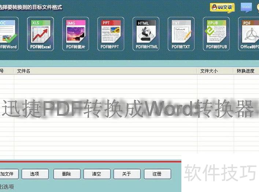
Task: Open the QQ交谈 chat support button
Action: (x=222, y=7)
